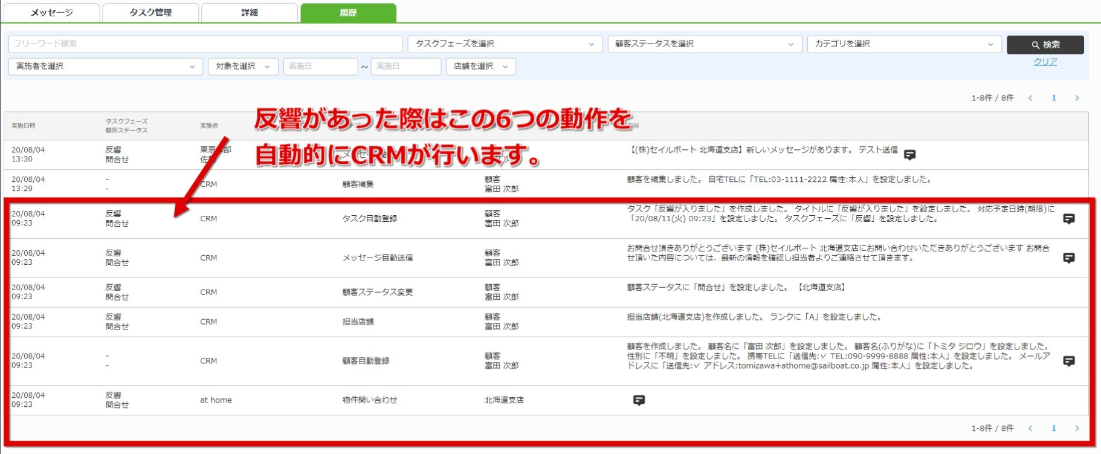
Task: Open 店舗を選択 dropdown
Action: pyautogui.click(x=481, y=66)
